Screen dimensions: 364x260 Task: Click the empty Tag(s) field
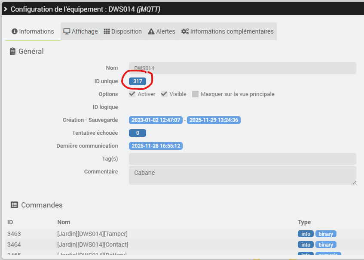coord(242,159)
